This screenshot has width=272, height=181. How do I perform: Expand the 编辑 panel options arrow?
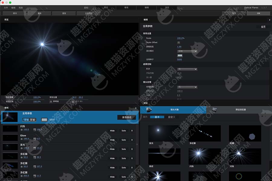(x=270, y=20)
